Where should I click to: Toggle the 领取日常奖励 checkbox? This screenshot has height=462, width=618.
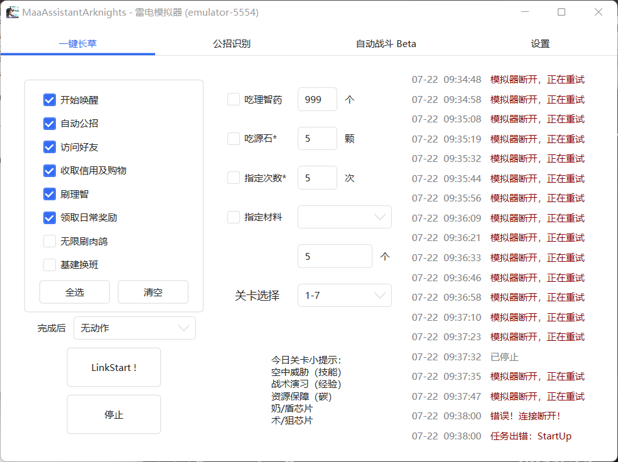[49, 218]
